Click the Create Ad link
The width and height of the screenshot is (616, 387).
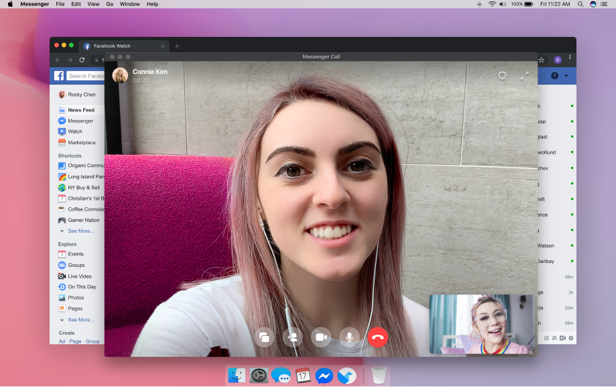pyautogui.click(x=62, y=341)
